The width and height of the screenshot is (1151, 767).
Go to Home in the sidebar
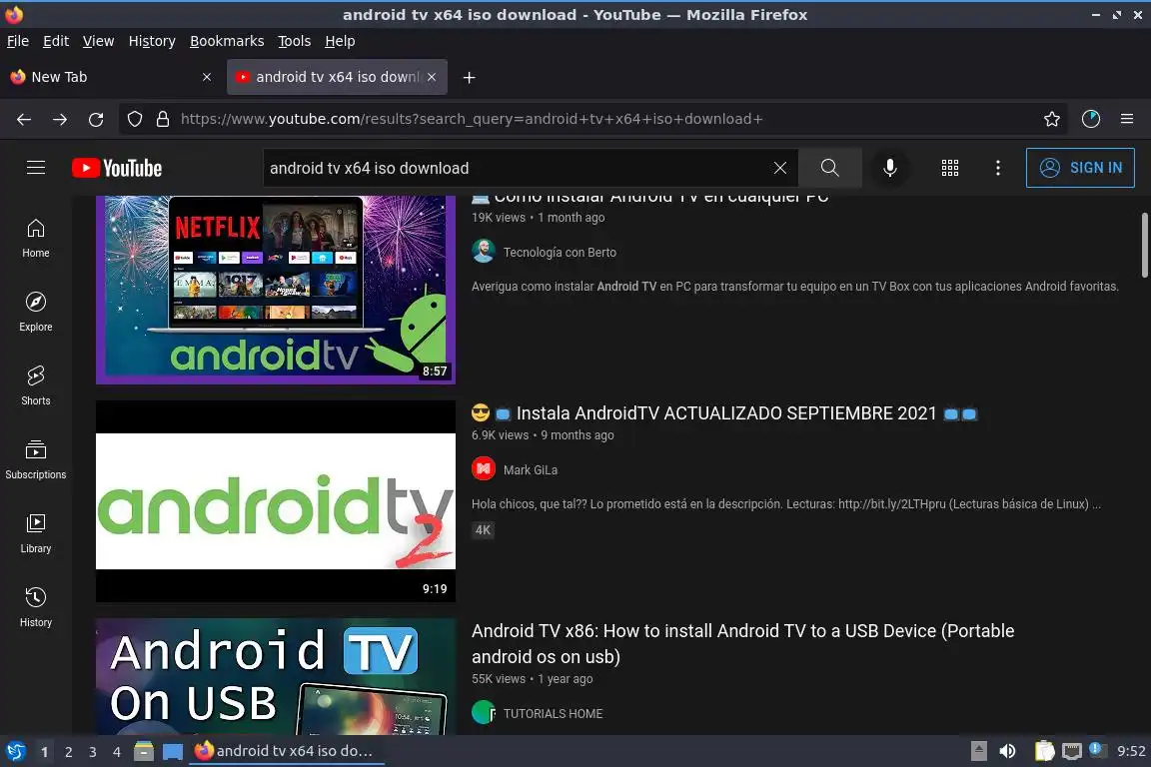35,239
